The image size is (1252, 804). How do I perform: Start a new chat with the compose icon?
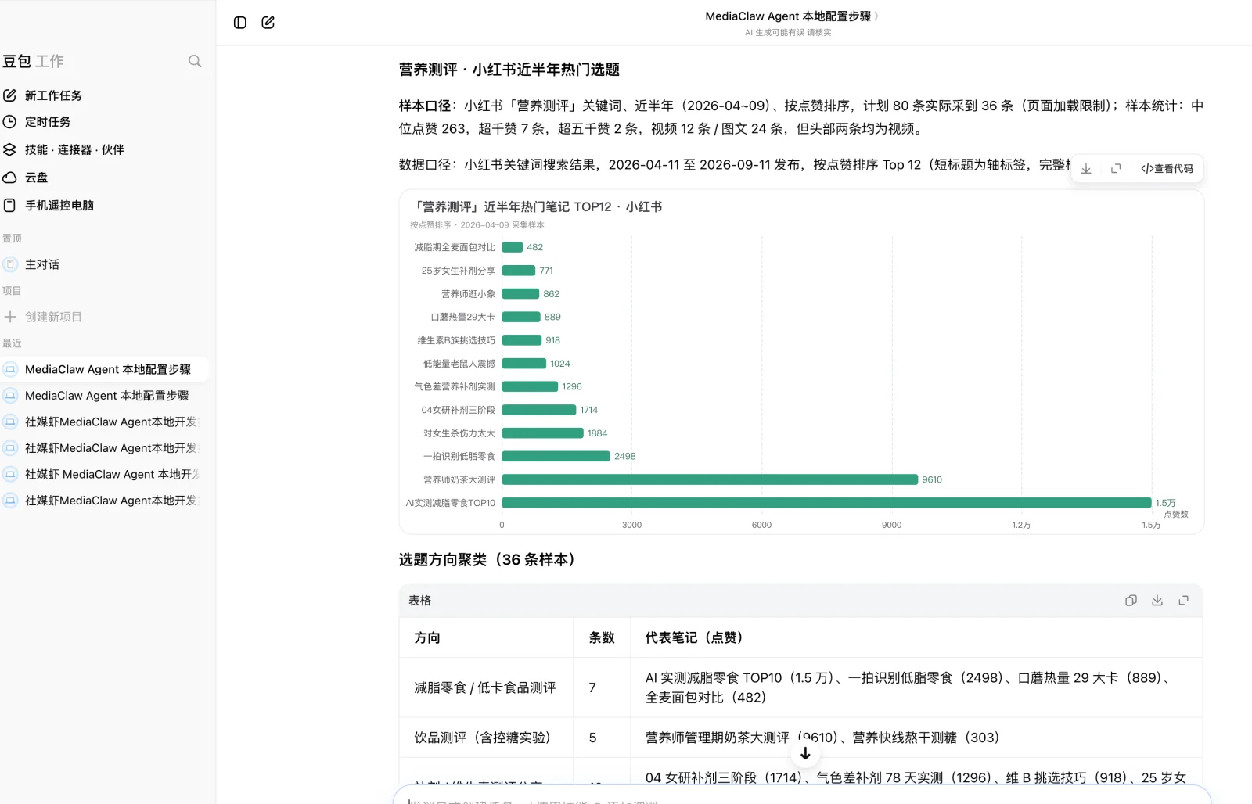pos(268,23)
